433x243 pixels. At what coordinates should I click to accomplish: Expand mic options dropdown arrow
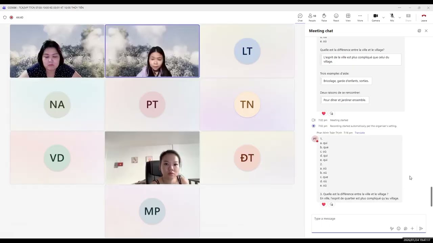point(400,18)
